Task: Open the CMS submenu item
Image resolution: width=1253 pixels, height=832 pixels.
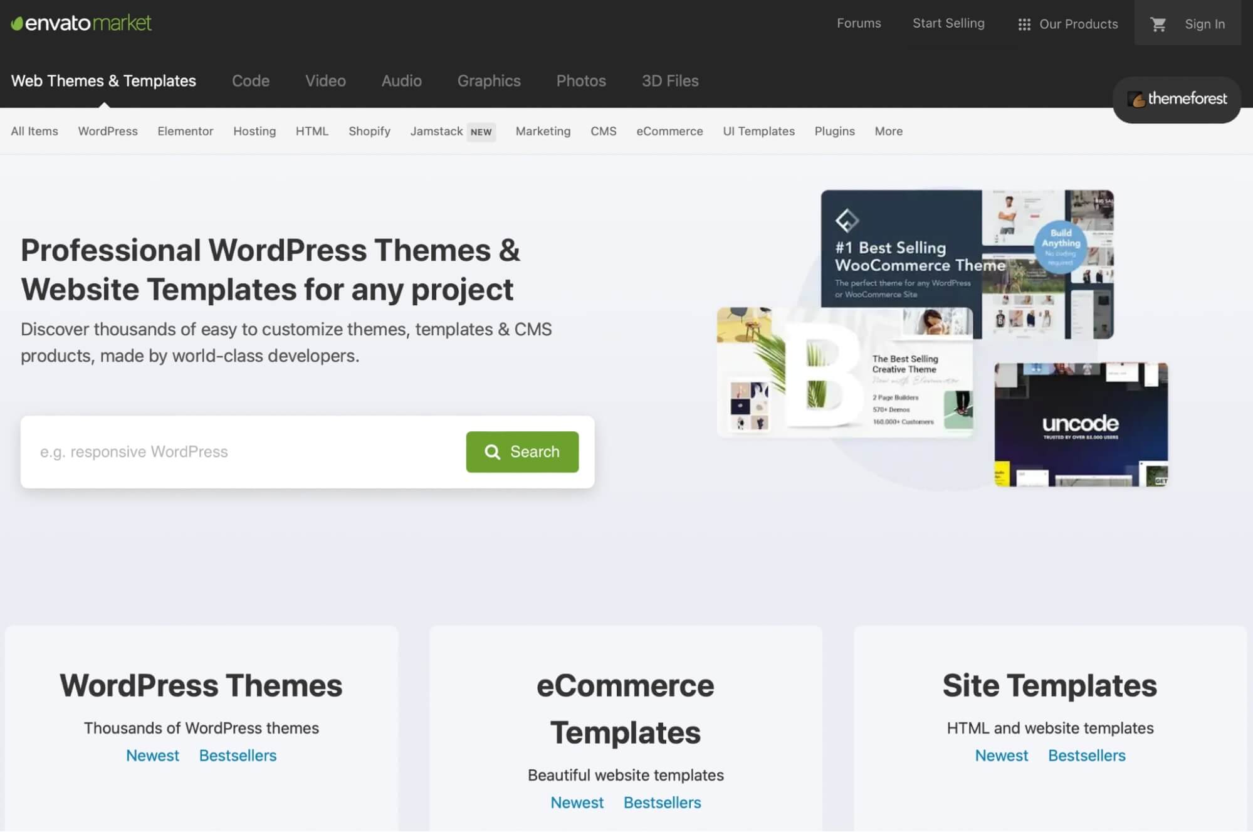Action: [x=604, y=131]
